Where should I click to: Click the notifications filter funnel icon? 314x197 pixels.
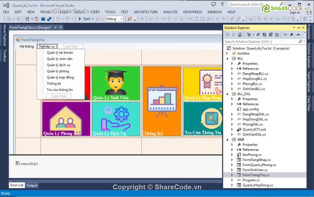222,4
